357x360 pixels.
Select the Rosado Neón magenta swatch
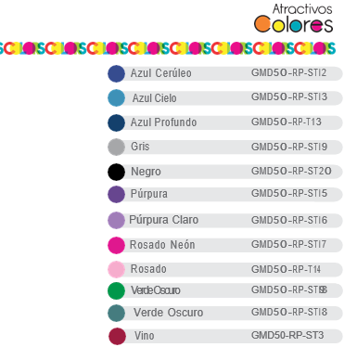116,245
